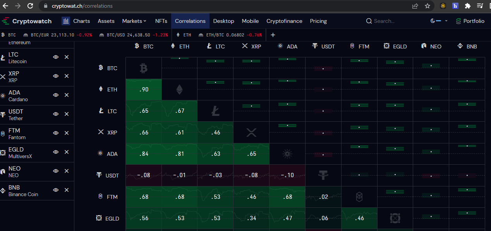Open the Portfolio link

[x=470, y=21]
